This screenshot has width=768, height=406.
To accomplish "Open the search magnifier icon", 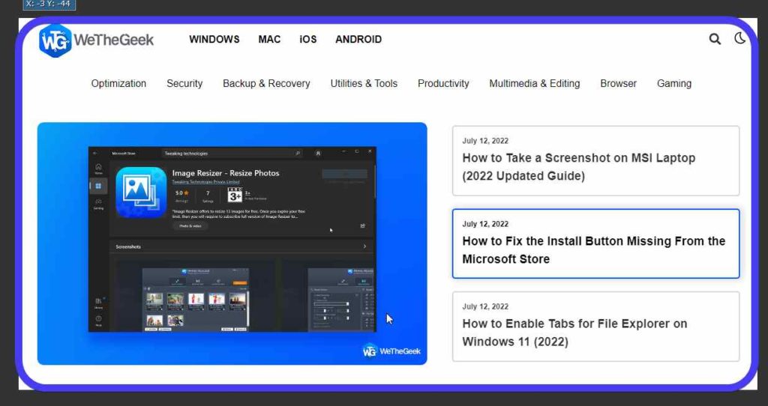I will (715, 39).
